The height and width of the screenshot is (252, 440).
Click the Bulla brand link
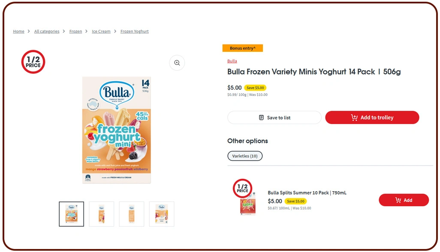[x=232, y=61]
